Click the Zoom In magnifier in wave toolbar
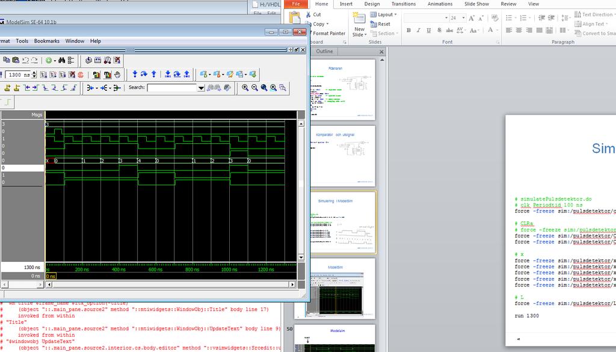The width and height of the screenshot is (616, 352). click(245, 88)
